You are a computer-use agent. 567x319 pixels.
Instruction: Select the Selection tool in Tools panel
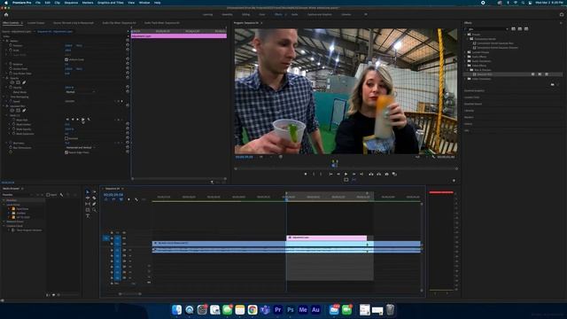coord(88,192)
